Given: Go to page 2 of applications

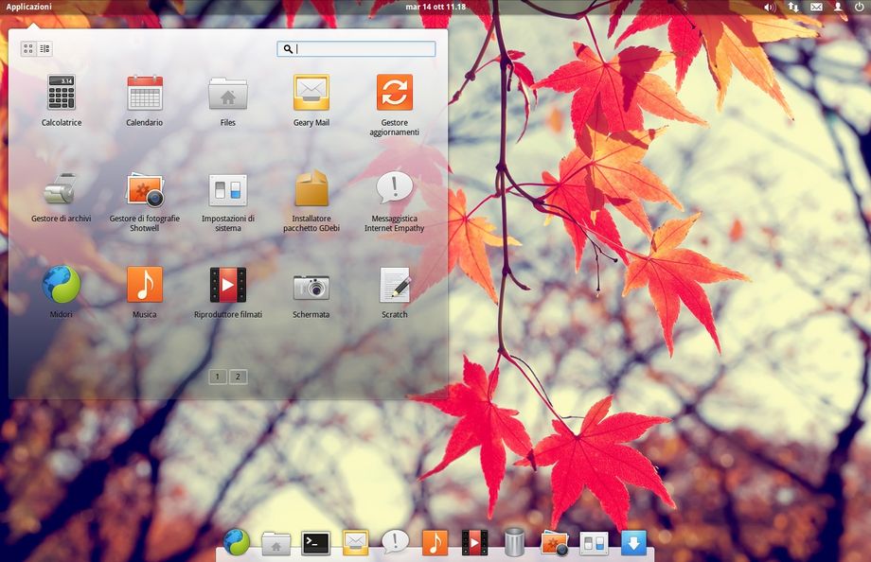Looking at the screenshot, I should [238, 377].
